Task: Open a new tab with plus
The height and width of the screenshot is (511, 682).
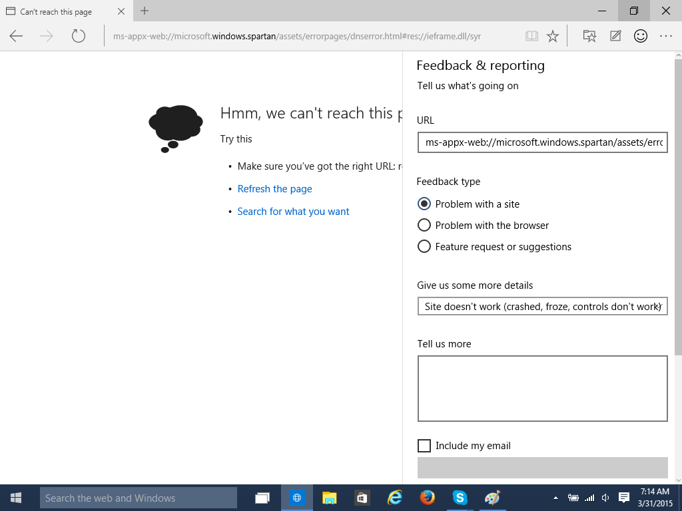Action: 145,11
